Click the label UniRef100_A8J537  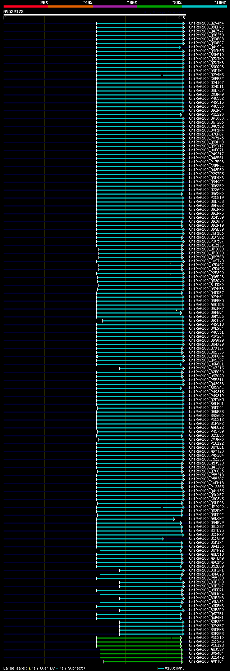(x=206, y=650)
